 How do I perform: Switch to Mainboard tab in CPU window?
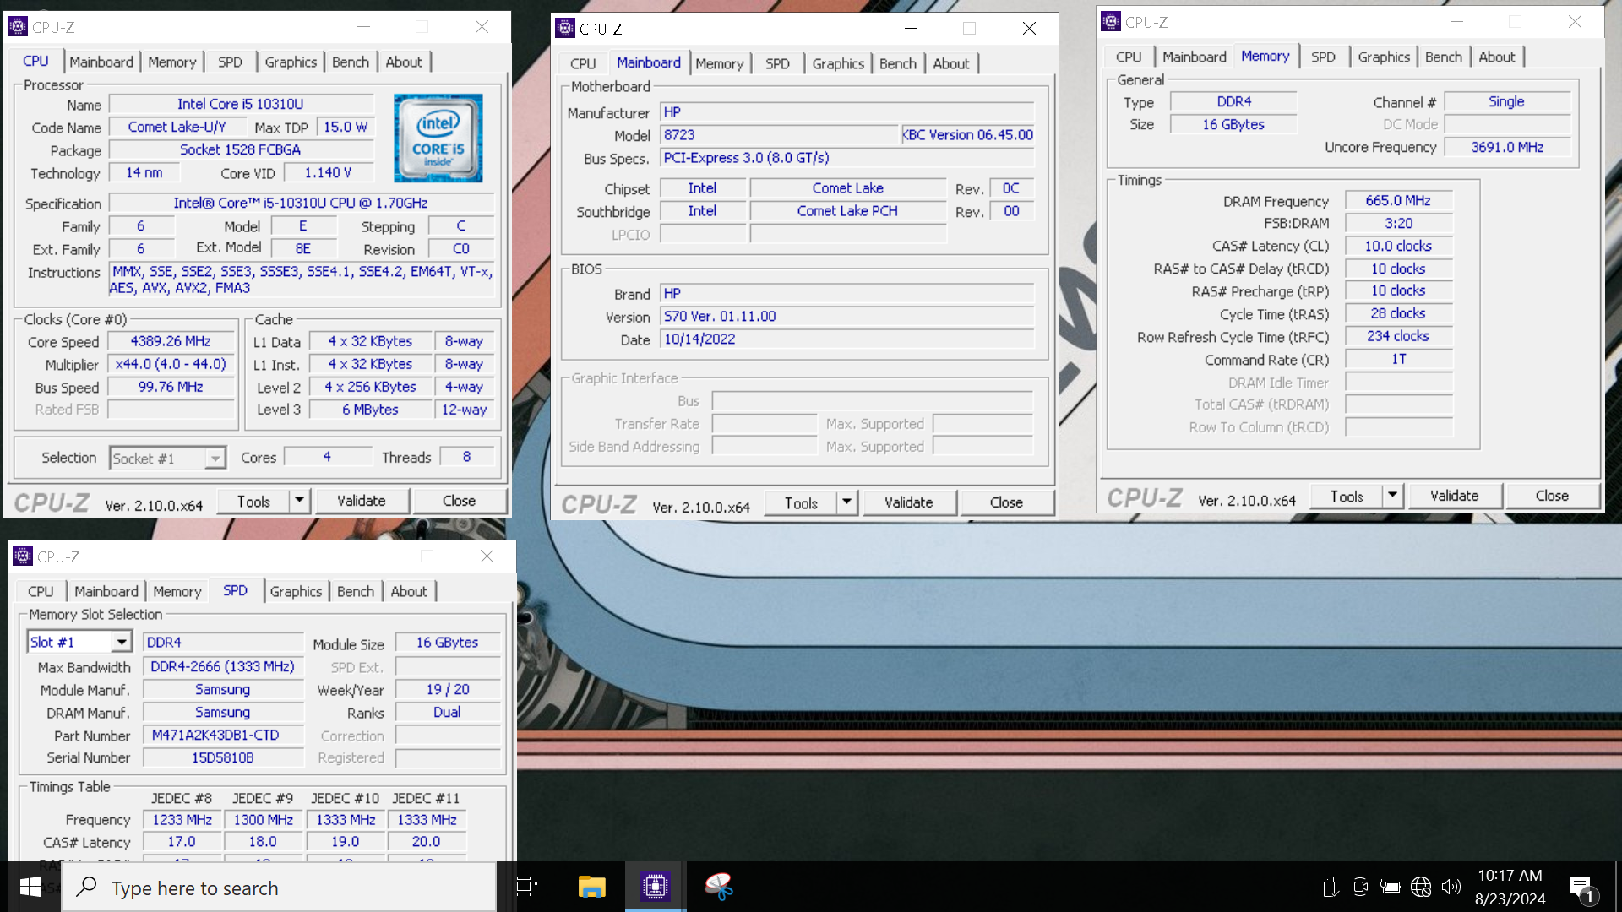[x=101, y=62]
